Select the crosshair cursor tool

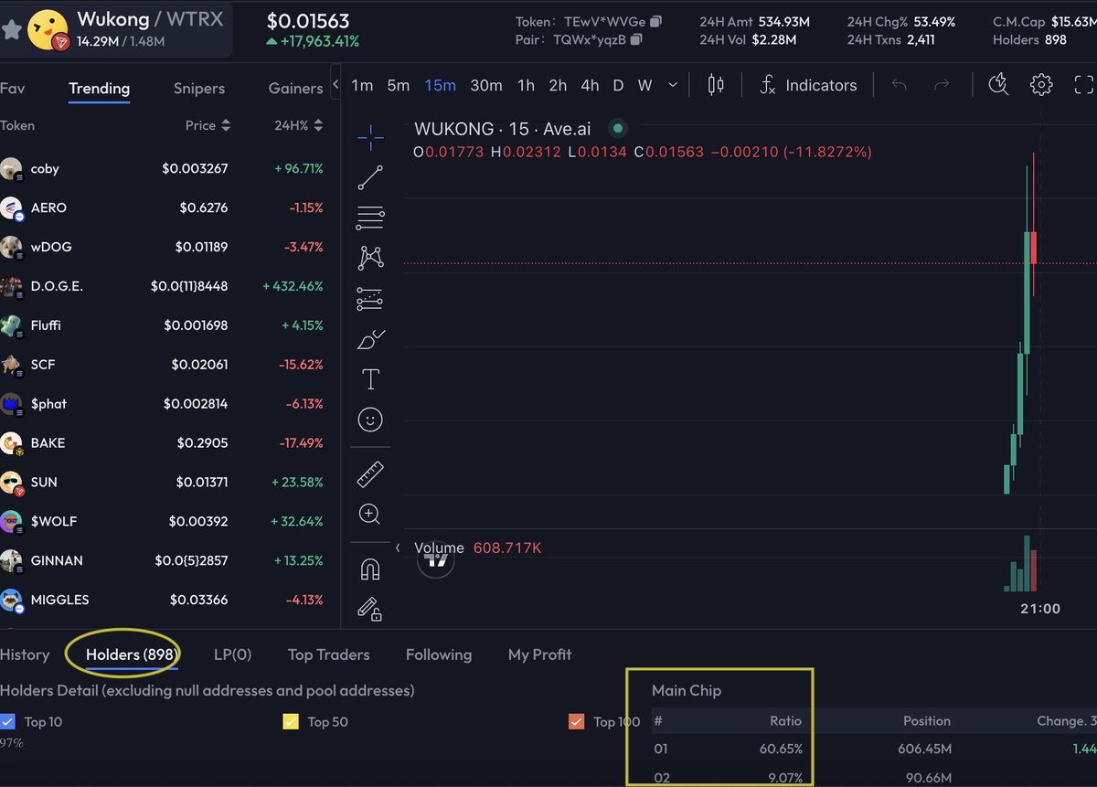click(370, 139)
